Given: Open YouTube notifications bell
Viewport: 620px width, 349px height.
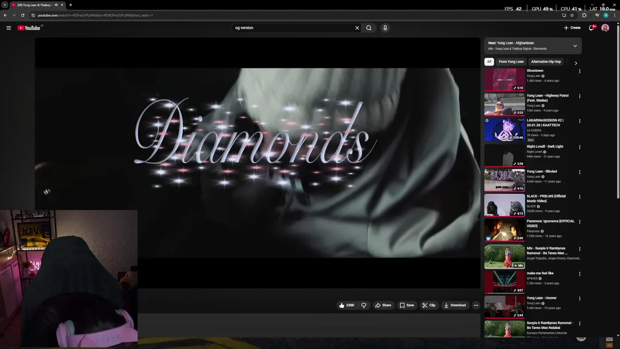Looking at the screenshot, I should [591, 28].
